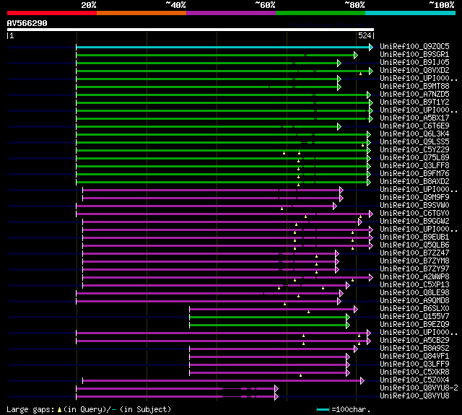Choose the UniRef100_Q155V7 hit name
The width and height of the screenshot is (462, 415).
pos(414,317)
